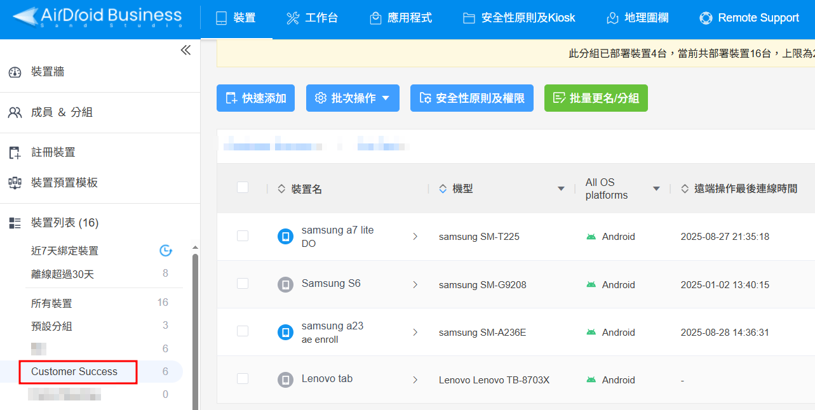Open the 安全性原則及Kiosk tab
The width and height of the screenshot is (815, 410).
[519, 18]
